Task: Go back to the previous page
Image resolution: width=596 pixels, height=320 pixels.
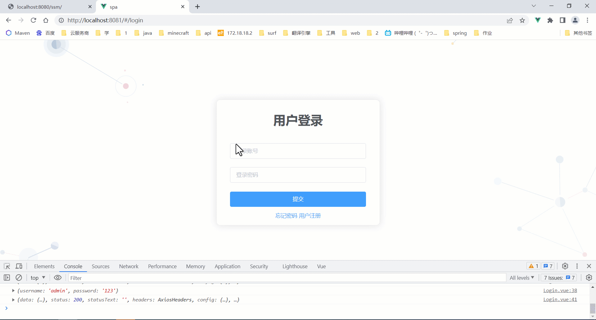Action: point(8,20)
